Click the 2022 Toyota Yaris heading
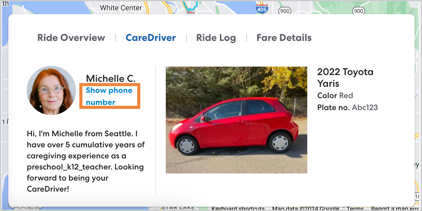The width and height of the screenshot is (422, 211). tap(345, 78)
